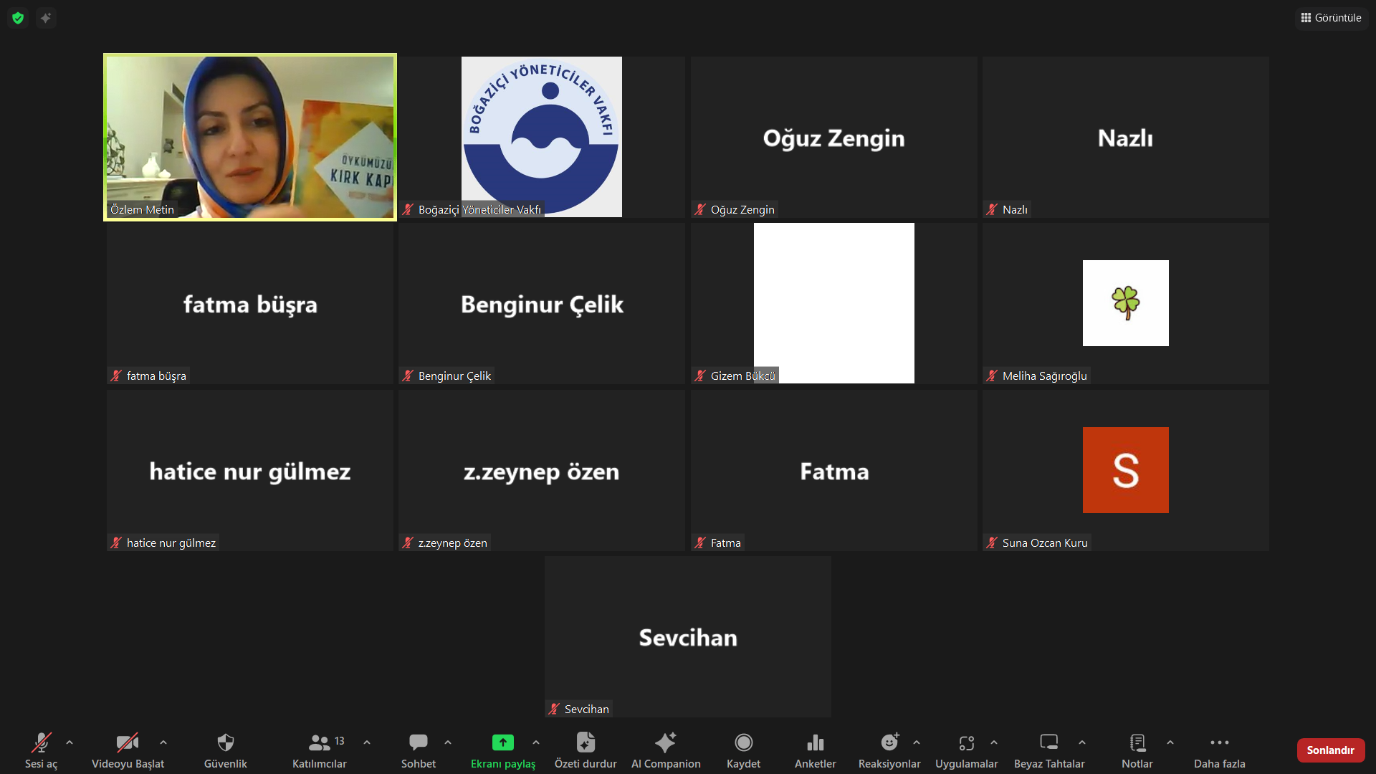Open the Sohbet chat panel
Viewport: 1376px width, 774px height.
tap(419, 743)
